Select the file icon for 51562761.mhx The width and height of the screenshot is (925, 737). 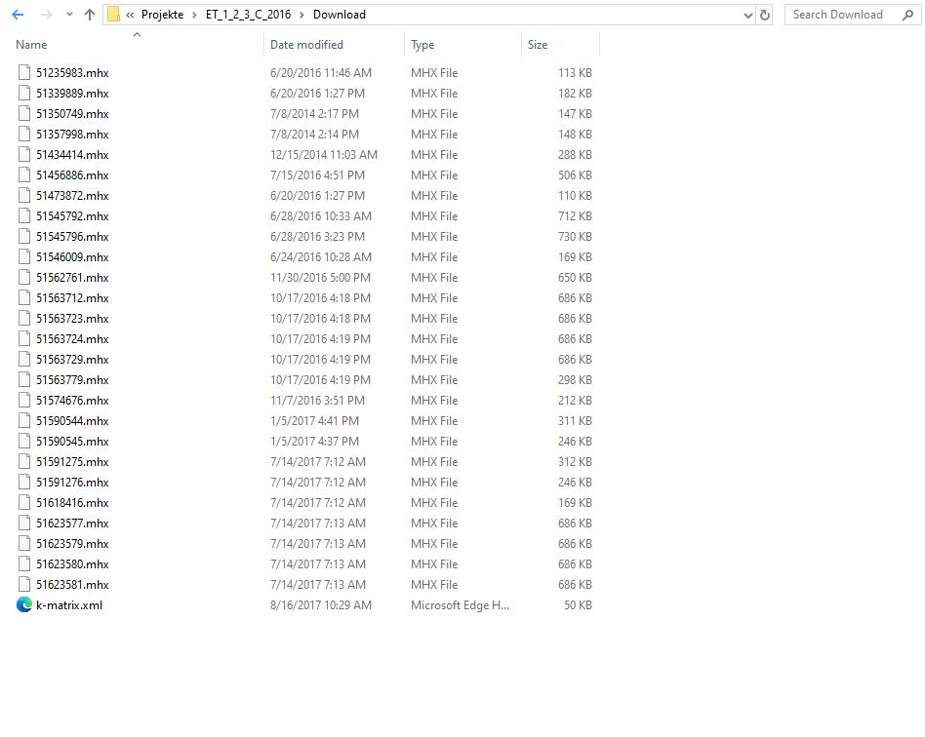(24, 277)
